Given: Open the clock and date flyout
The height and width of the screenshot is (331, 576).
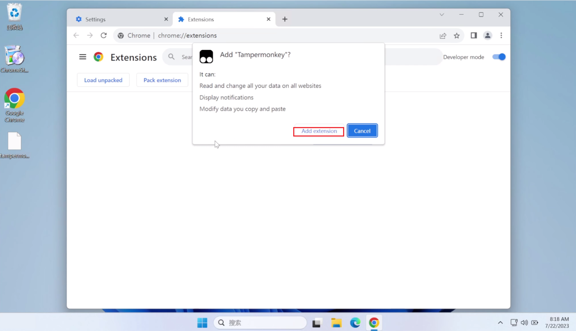Looking at the screenshot, I should pyautogui.click(x=557, y=322).
